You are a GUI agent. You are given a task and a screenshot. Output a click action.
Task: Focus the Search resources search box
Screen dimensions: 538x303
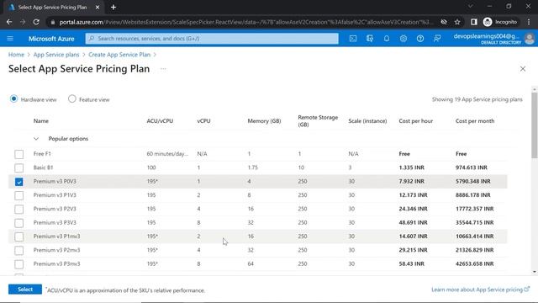coord(212,39)
